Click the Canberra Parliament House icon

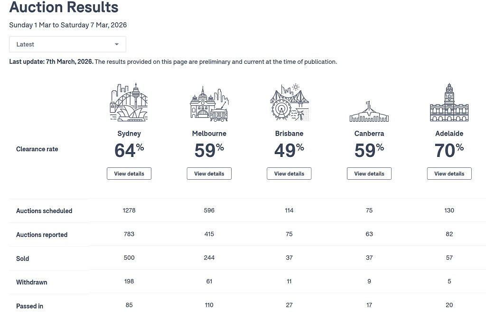[369, 111]
